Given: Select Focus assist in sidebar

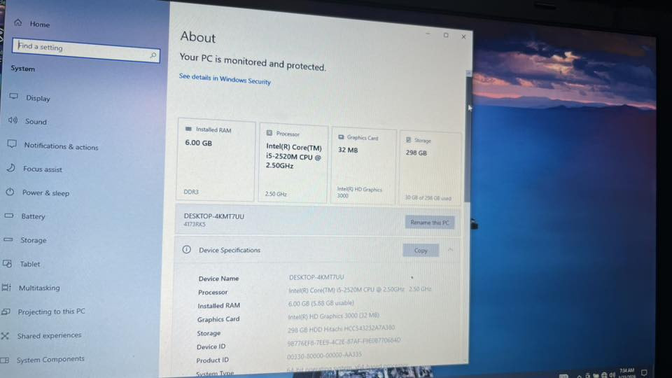Looking at the screenshot, I should click(43, 169).
